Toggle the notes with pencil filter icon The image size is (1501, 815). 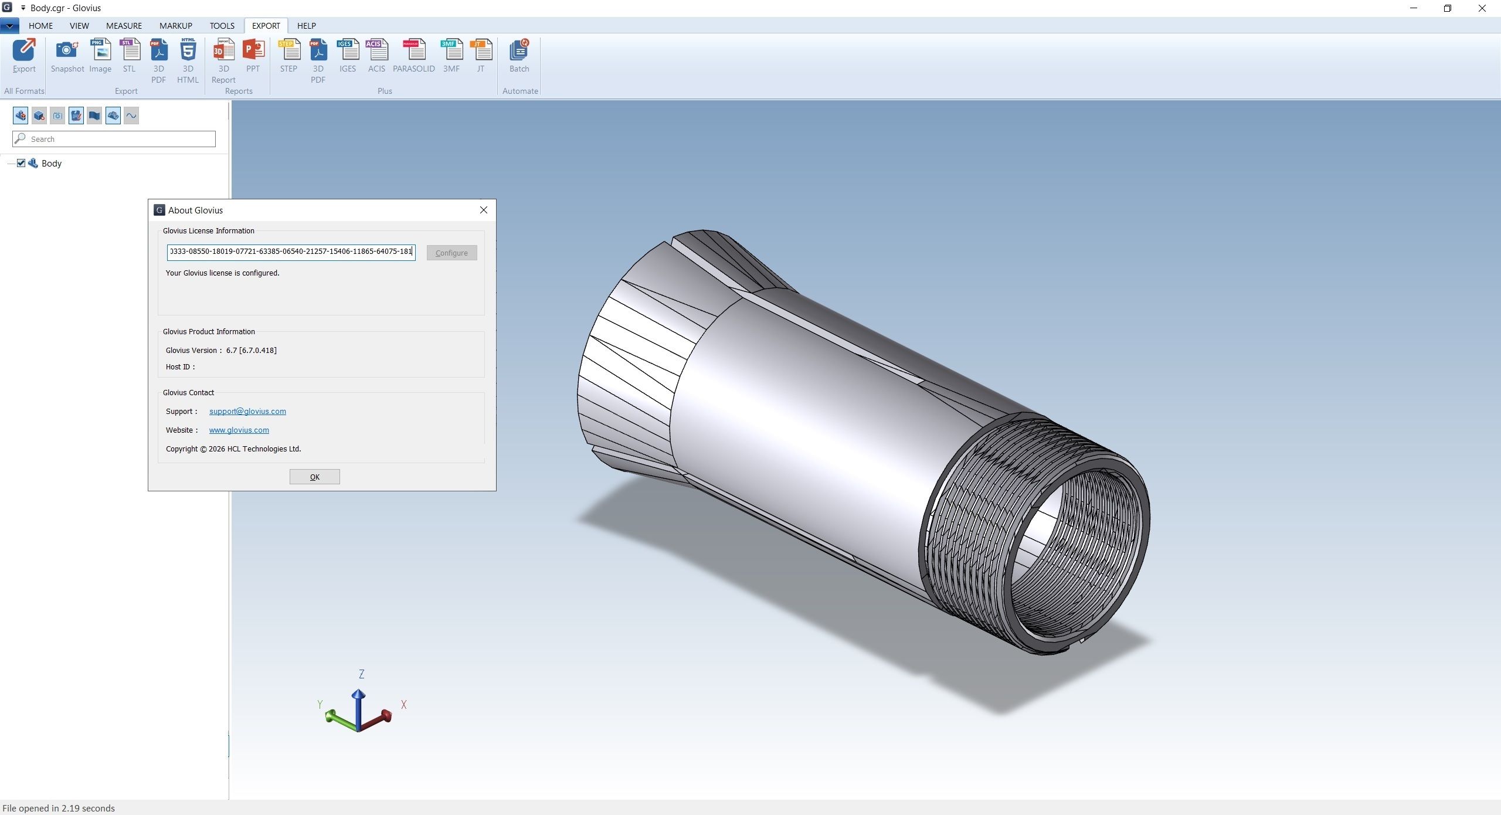click(x=76, y=116)
